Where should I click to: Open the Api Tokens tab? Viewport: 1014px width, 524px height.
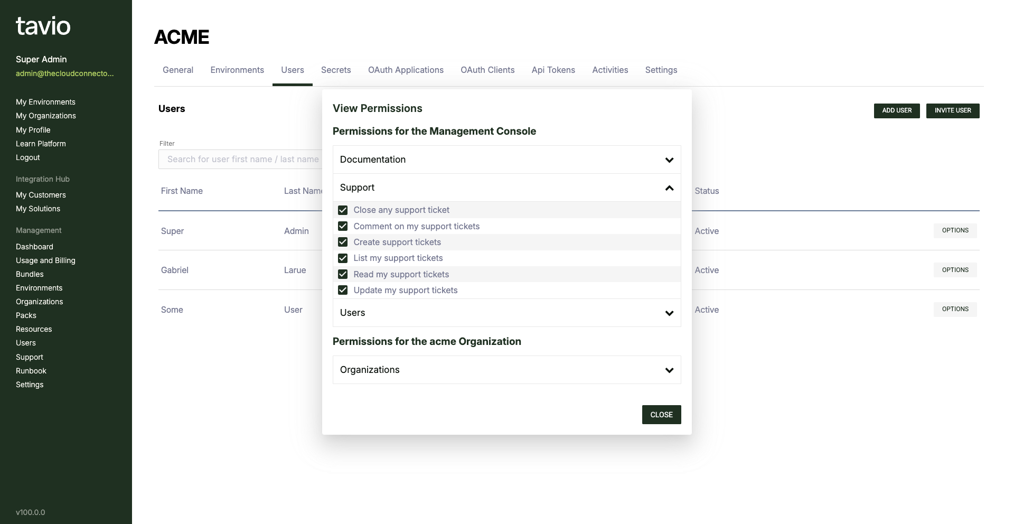[x=553, y=70]
